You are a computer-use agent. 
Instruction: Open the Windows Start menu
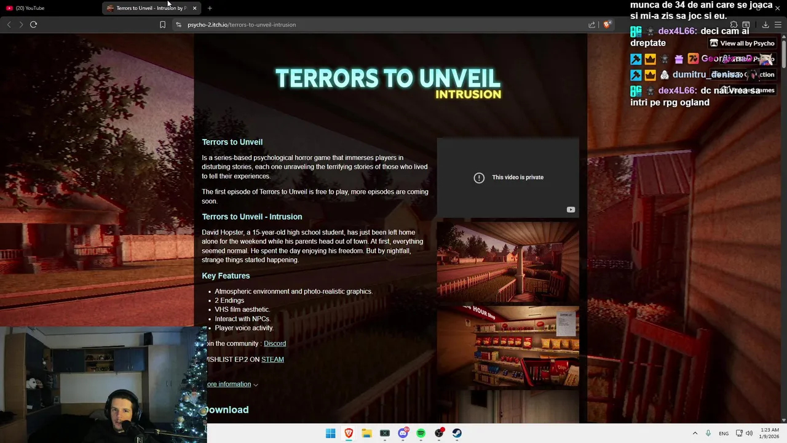tap(331, 433)
